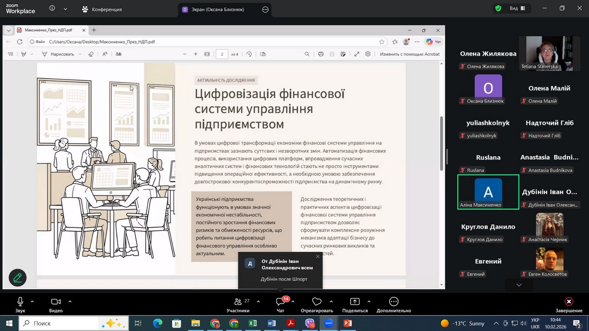The image size is (589, 331).
Task: Click the PDF print icon
Action: pos(321,54)
